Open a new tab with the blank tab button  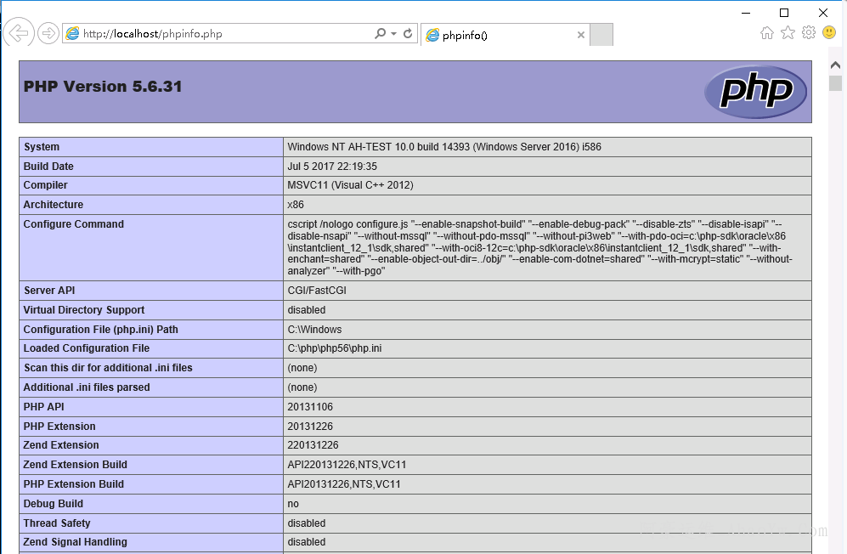601,35
